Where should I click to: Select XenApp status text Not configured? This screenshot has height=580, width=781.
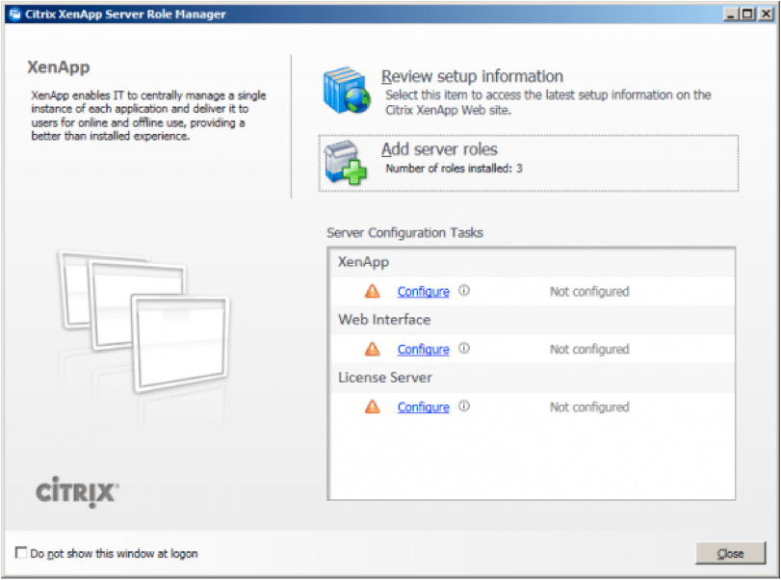589,292
